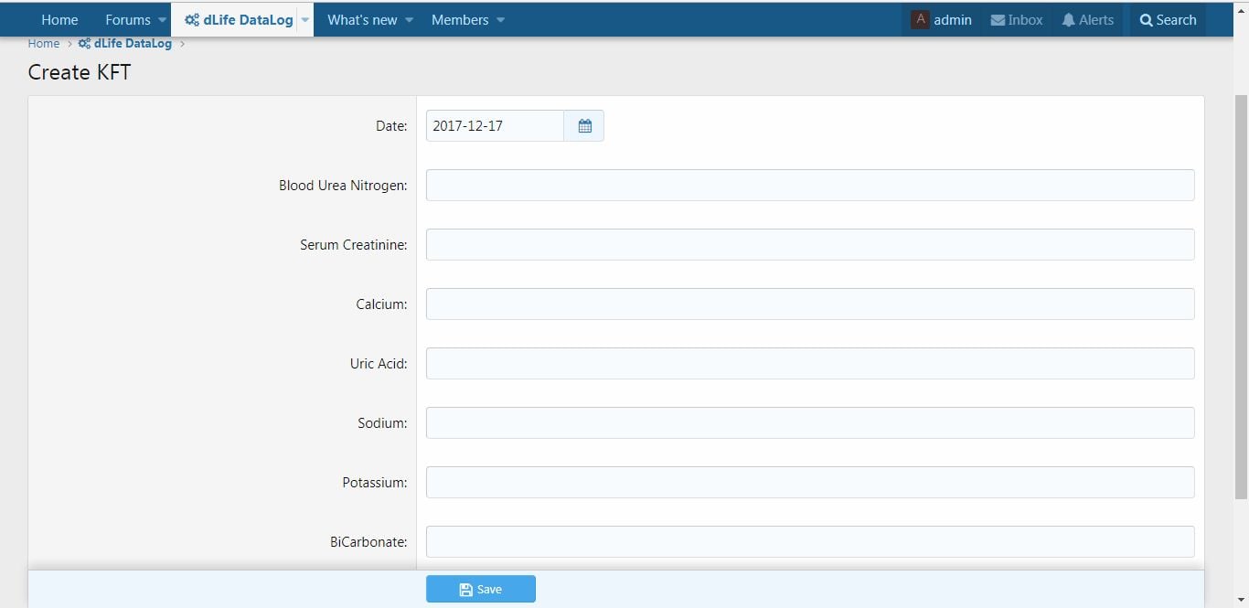1249x608 pixels.
Task: Open Alerts bell in navigation bar
Action: [1088, 19]
